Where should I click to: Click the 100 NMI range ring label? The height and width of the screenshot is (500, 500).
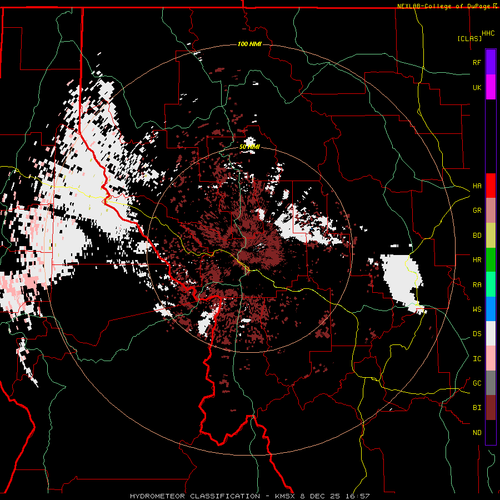249,44
